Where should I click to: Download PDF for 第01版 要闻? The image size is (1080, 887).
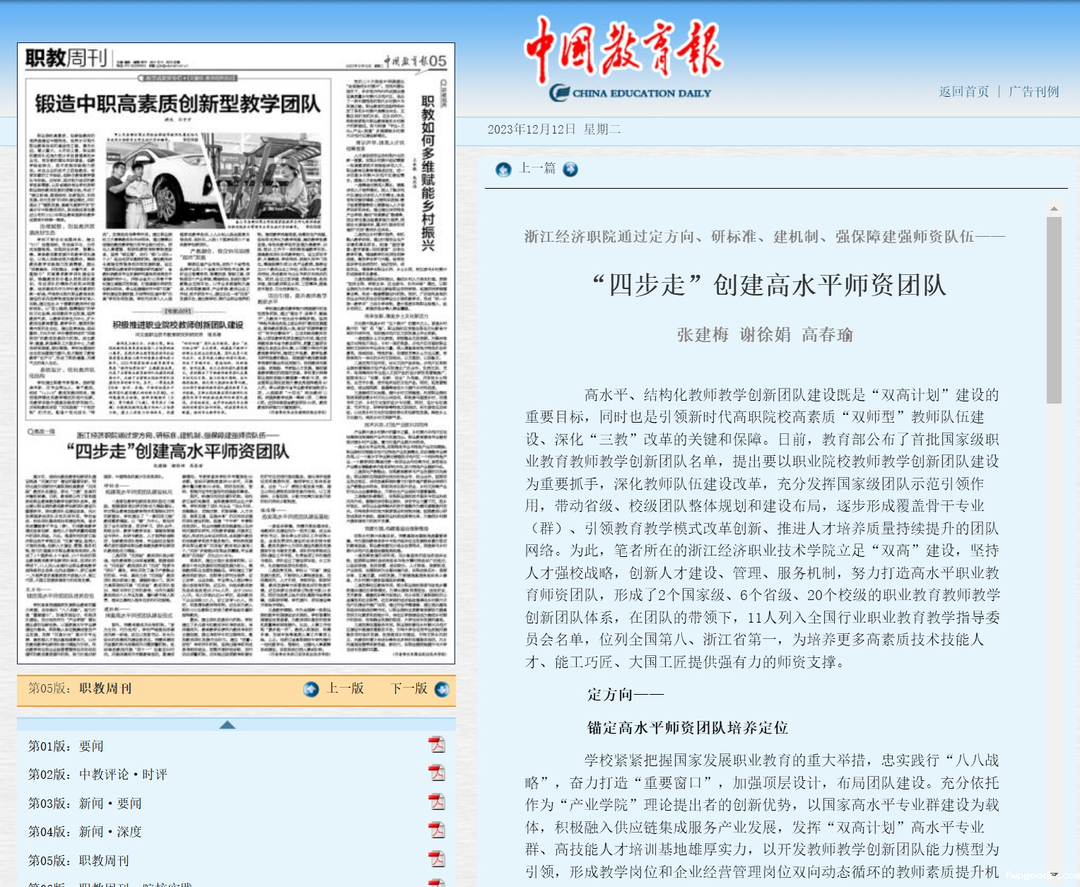(x=437, y=745)
